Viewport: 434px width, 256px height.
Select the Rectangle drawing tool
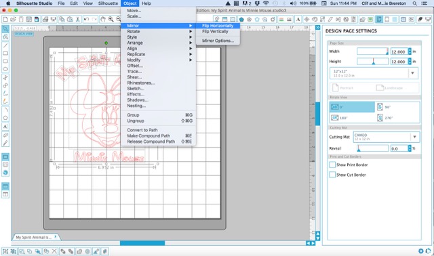pos(5,53)
